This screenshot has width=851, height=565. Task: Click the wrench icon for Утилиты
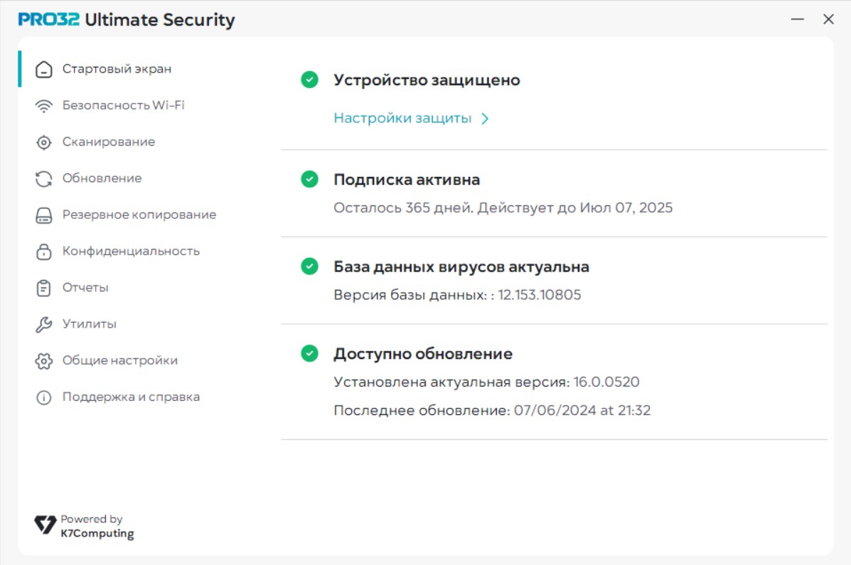[44, 325]
